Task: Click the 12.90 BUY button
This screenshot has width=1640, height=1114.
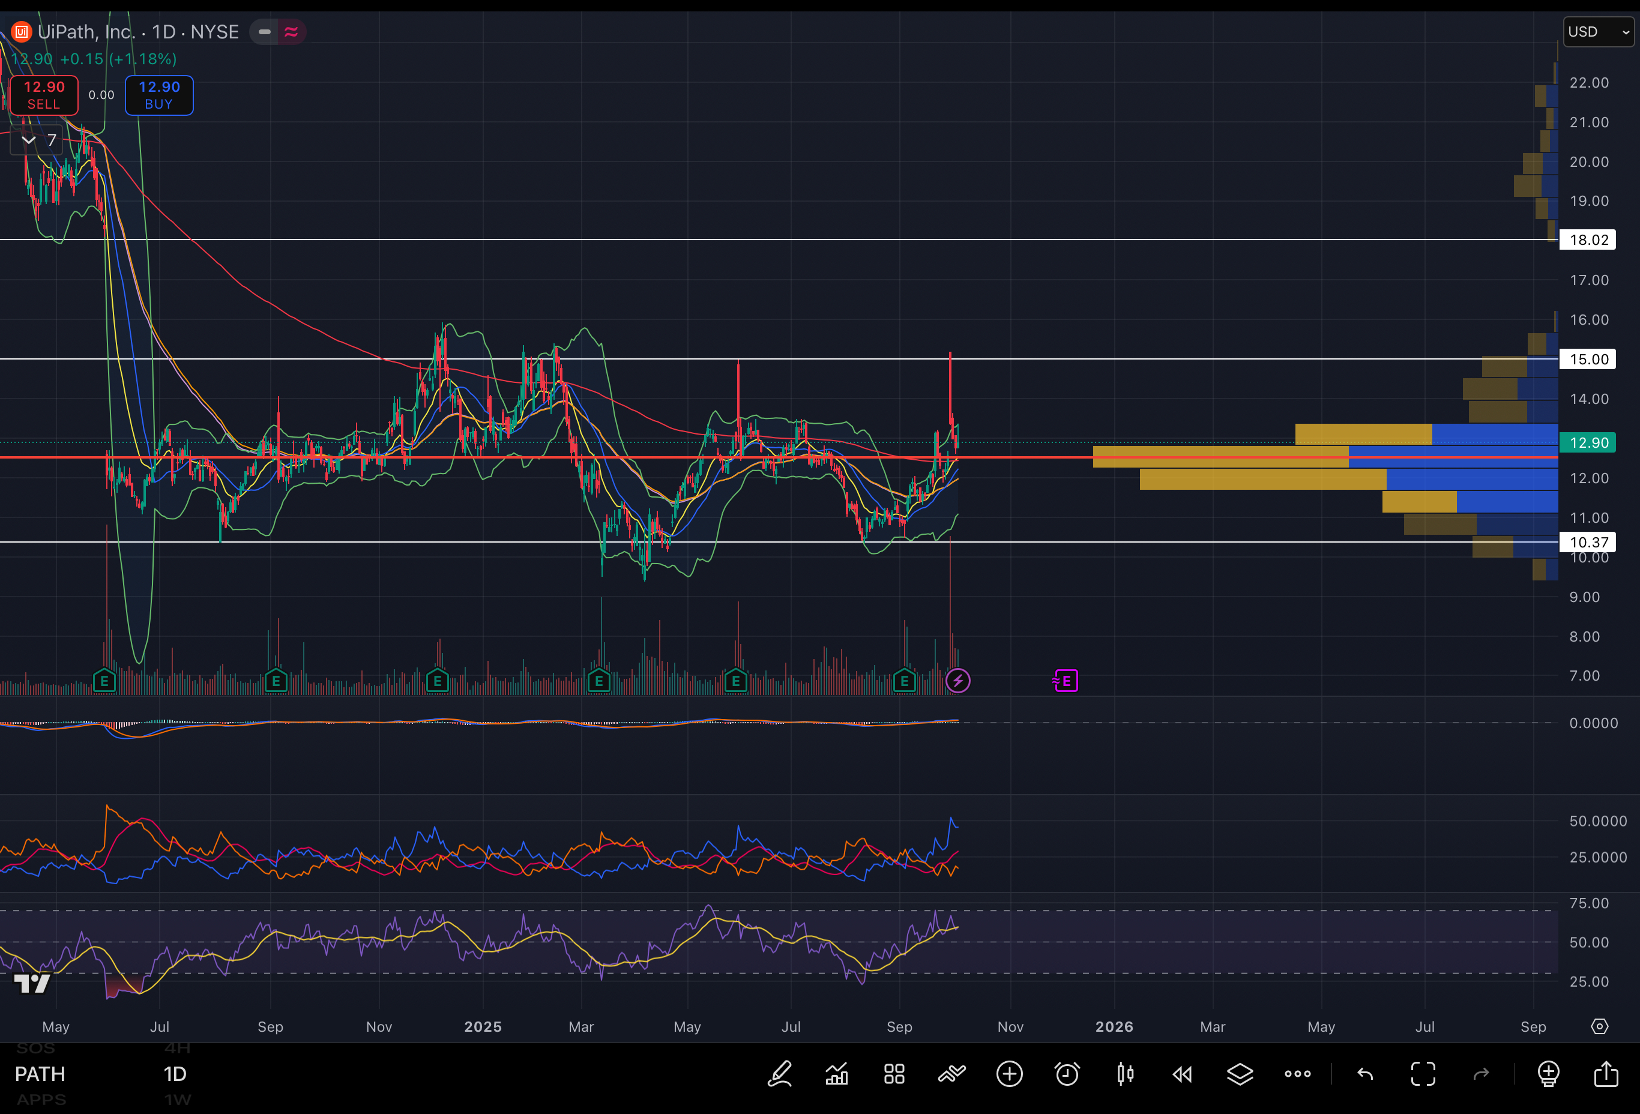Action: coord(159,95)
